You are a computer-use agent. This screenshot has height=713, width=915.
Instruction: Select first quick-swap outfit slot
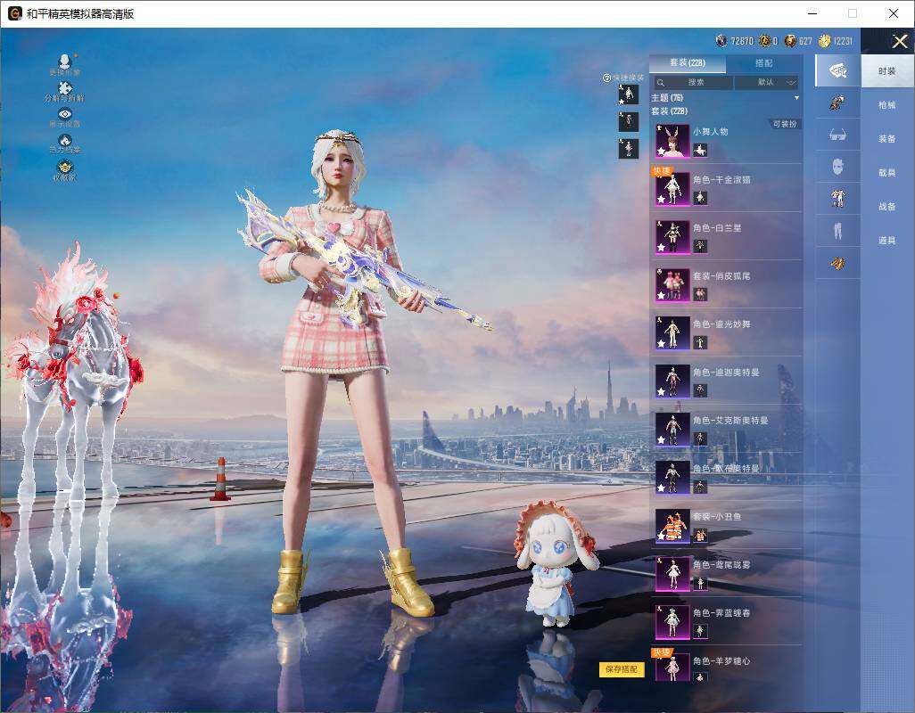[629, 94]
